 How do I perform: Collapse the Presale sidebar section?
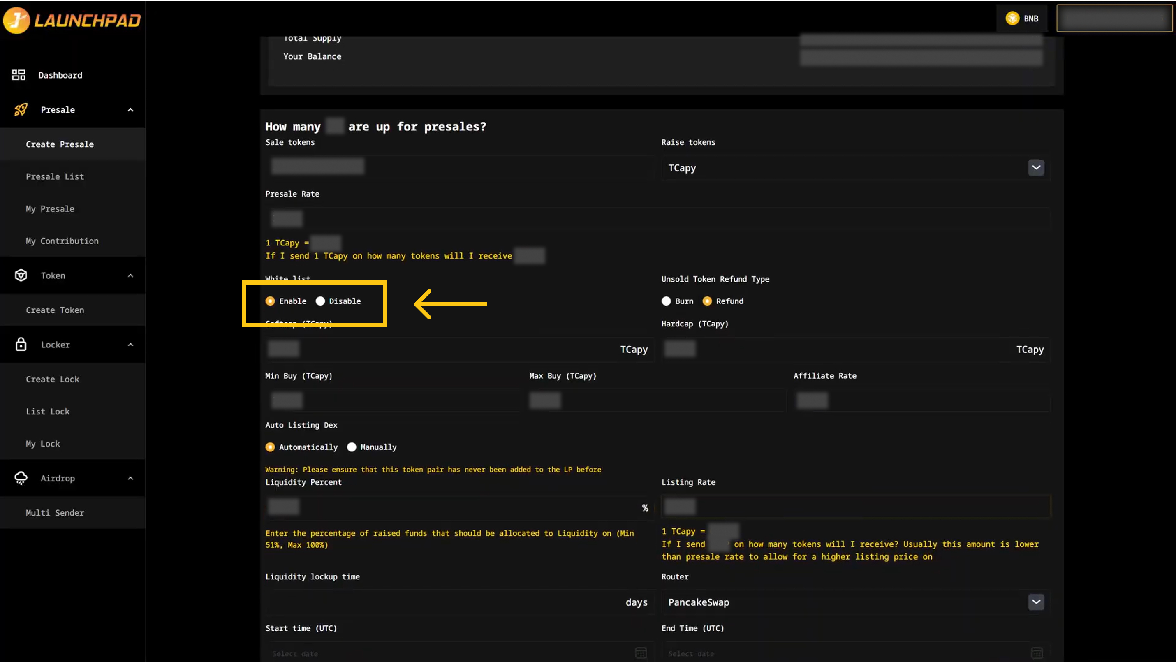[131, 109]
